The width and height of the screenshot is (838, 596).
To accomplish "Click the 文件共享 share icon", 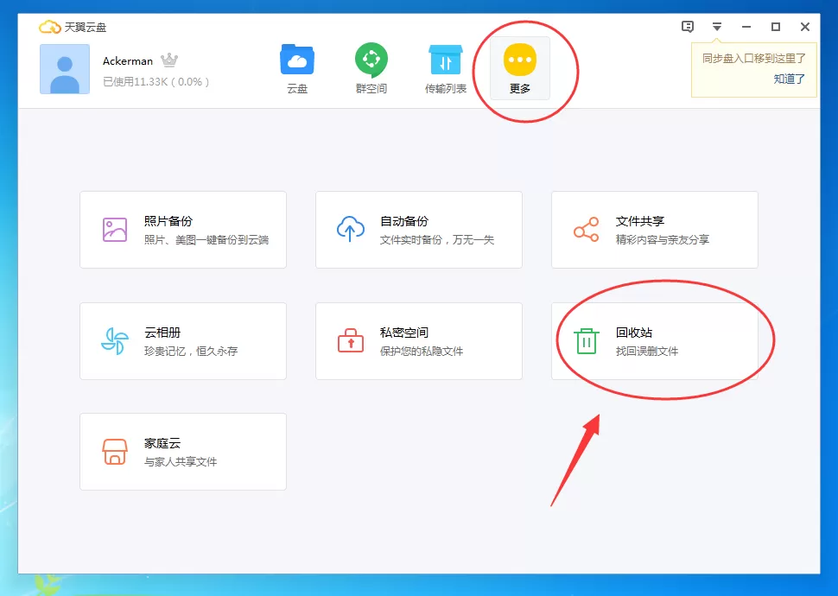I will click(587, 229).
